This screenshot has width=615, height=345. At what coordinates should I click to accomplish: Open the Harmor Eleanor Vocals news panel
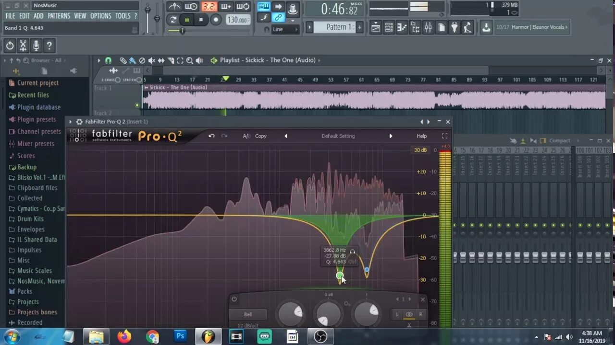(x=531, y=27)
